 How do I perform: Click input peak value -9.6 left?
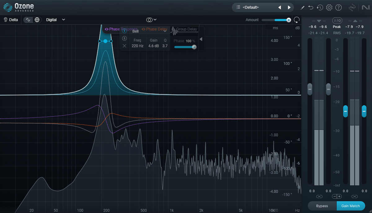312,27
